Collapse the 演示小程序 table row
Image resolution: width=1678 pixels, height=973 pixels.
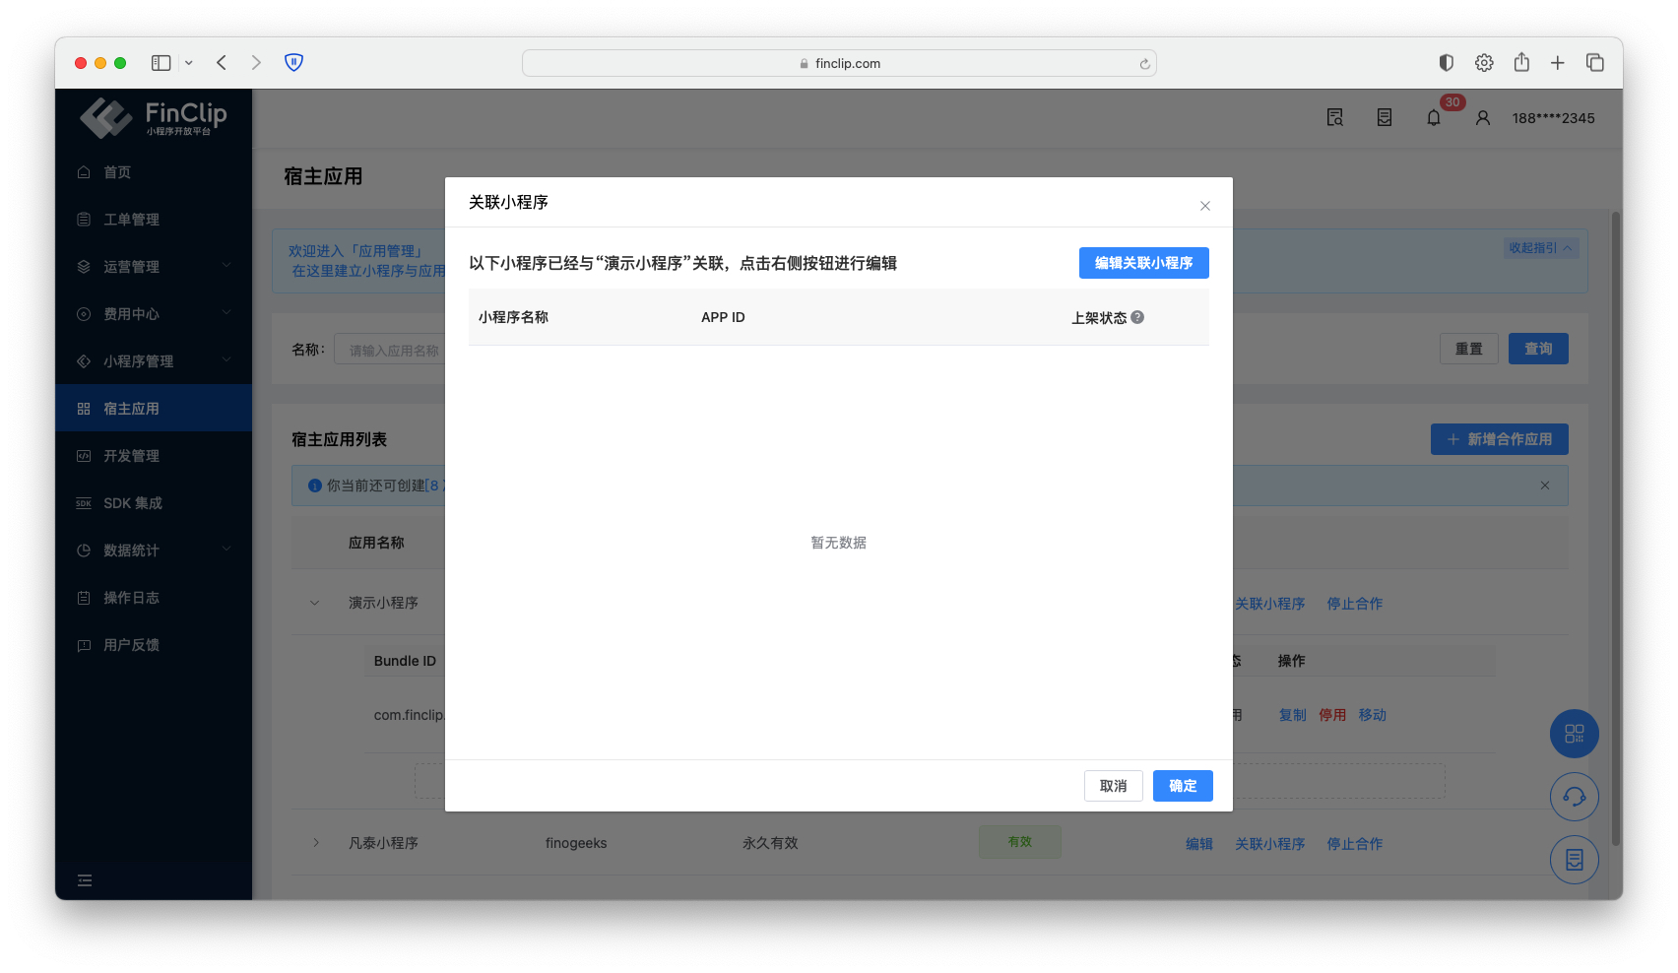[315, 603]
